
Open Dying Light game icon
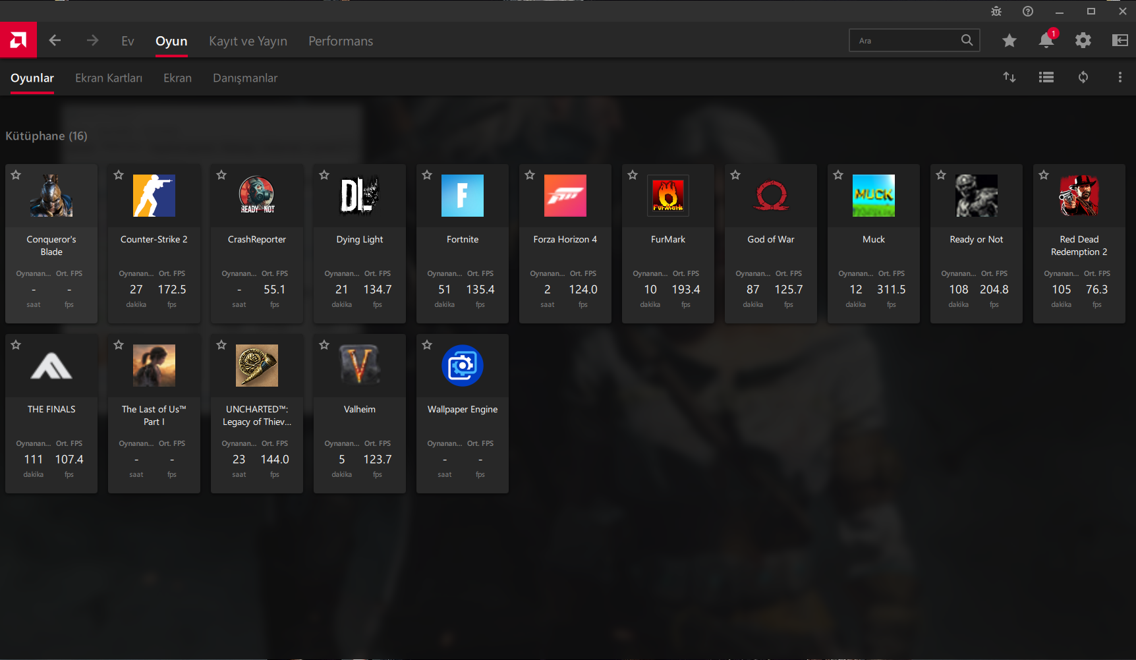click(x=360, y=196)
